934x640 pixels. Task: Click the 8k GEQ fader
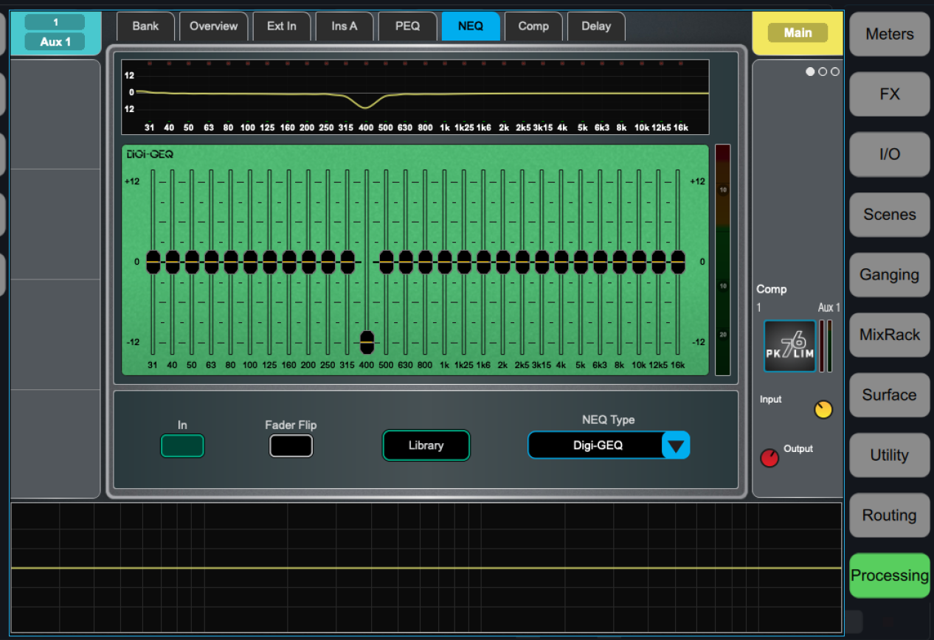620,262
